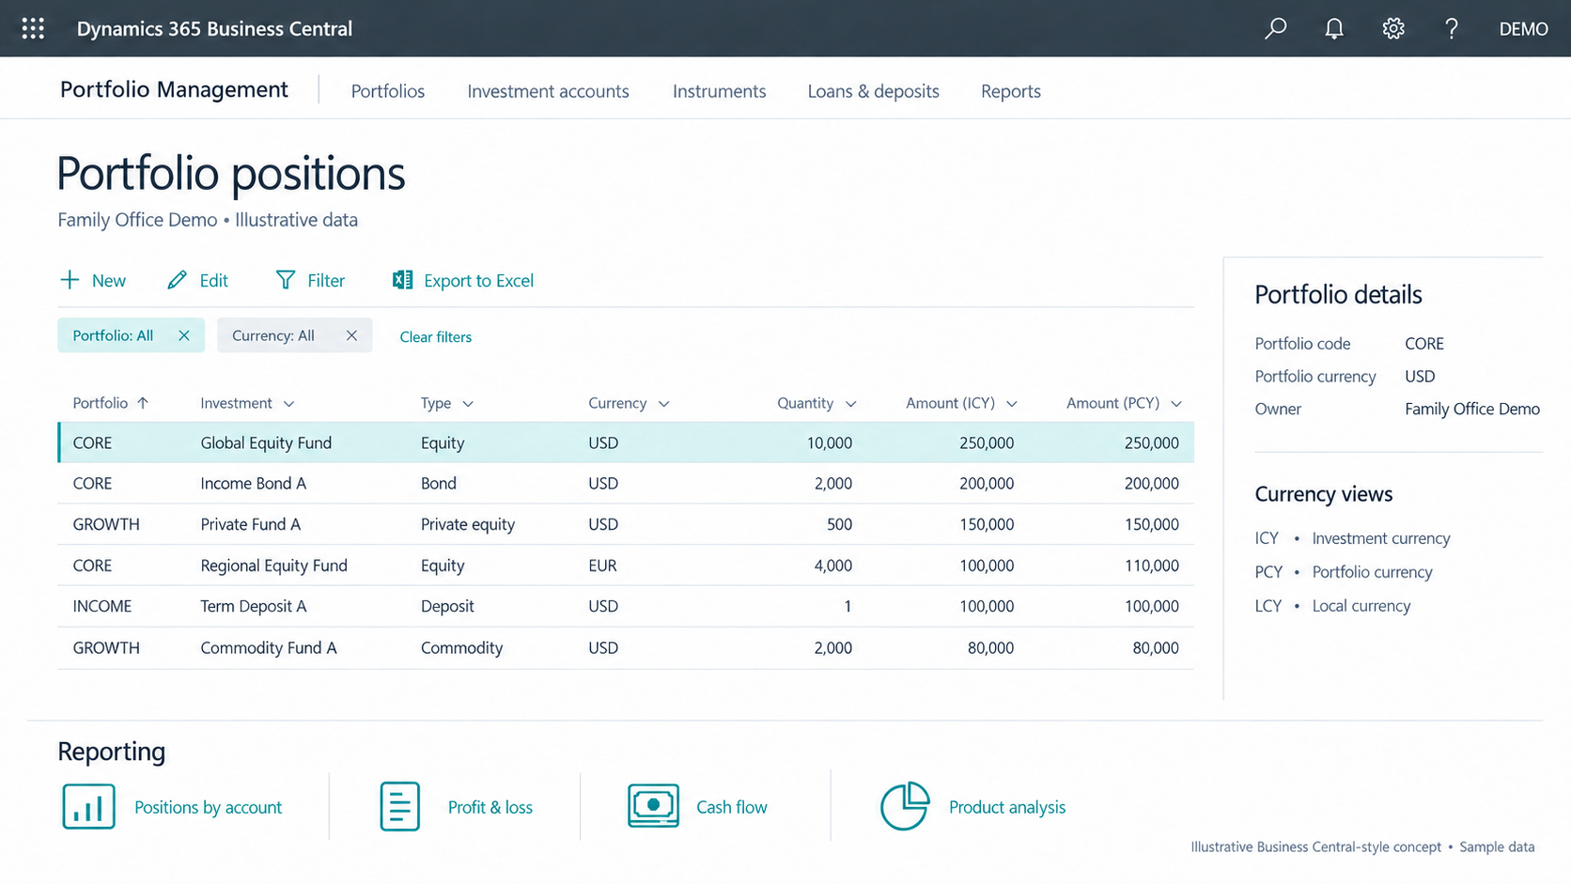Open the Cash flow report link
This screenshot has width=1571, height=884.
[732, 807]
